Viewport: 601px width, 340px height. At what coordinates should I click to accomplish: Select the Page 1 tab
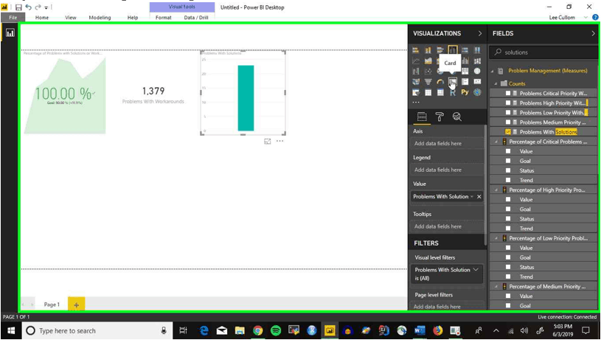(52, 305)
